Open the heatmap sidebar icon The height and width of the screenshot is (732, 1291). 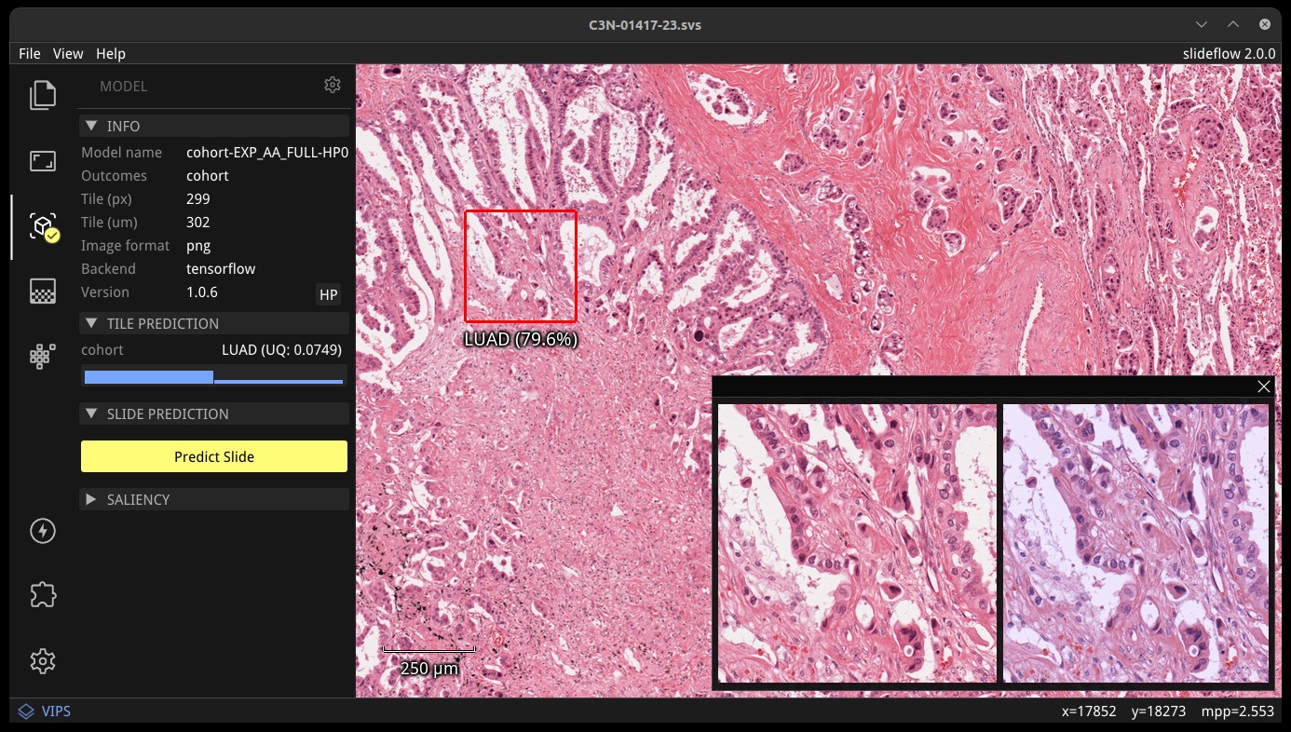click(43, 291)
